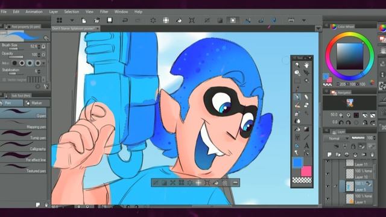Click the Scale/Rotate transform icon in command bar
This screenshot has width=386, height=217.
coord(192,20)
